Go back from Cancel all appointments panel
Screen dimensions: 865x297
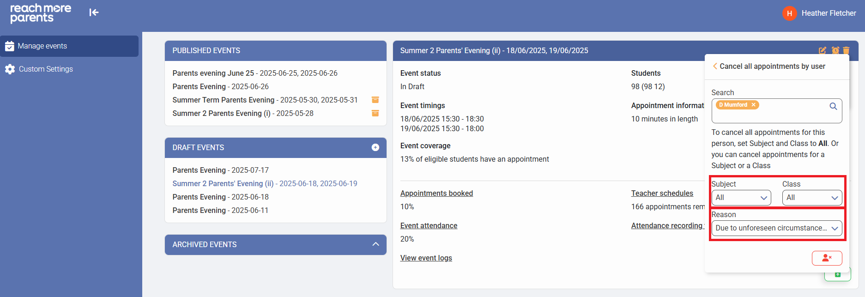click(x=715, y=66)
